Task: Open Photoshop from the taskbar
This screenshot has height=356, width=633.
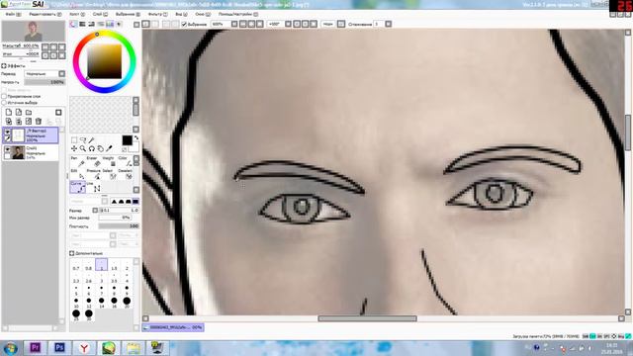Action: tap(59, 347)
